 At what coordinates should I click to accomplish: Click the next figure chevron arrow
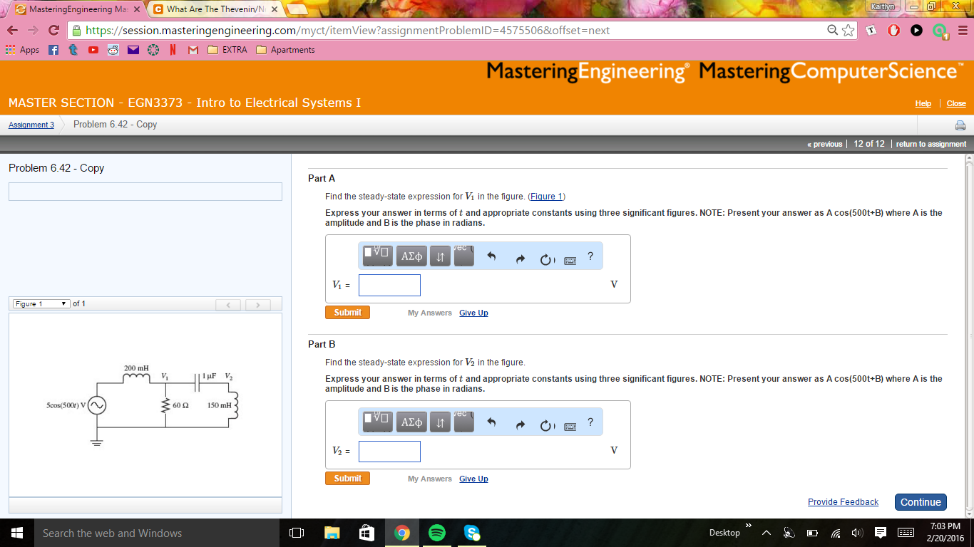[x=257, y=304]
